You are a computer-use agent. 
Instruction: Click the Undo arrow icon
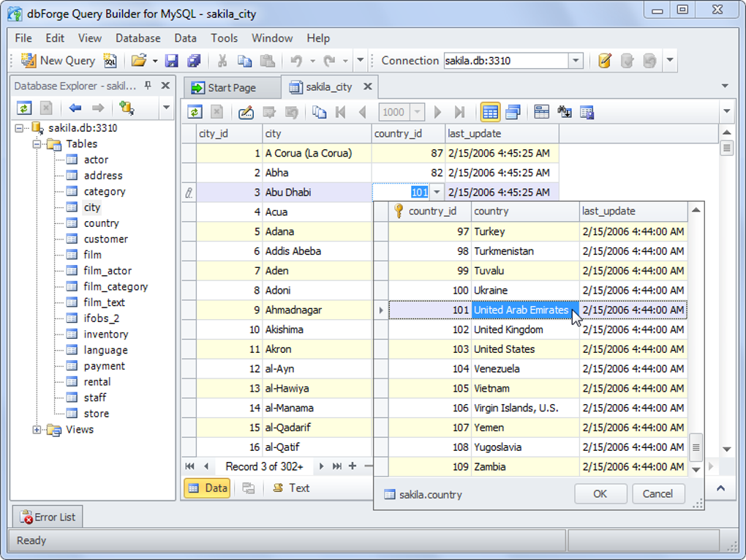tap(296, 61)
